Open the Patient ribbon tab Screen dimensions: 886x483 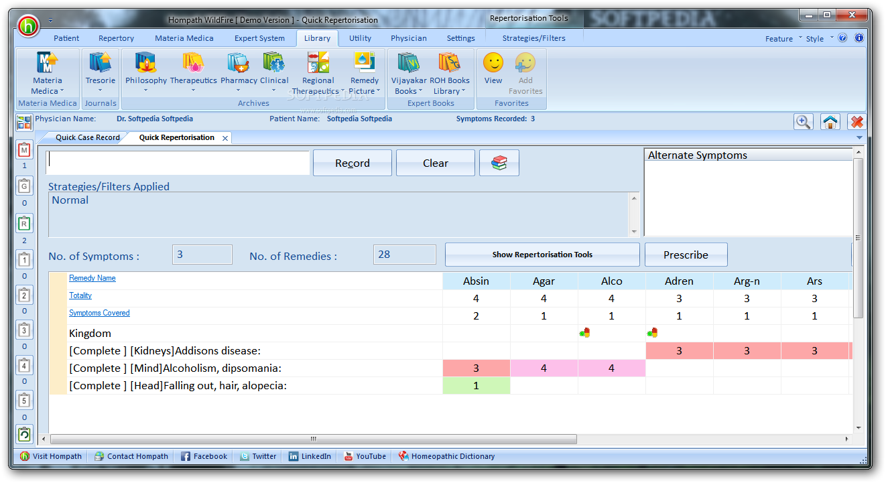[x=66, y=38]
